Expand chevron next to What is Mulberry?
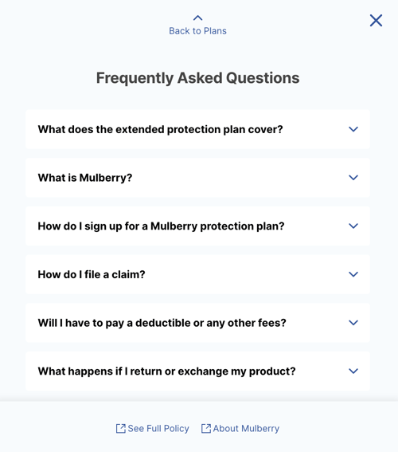The image size is (398, 452). click(353, 178)
